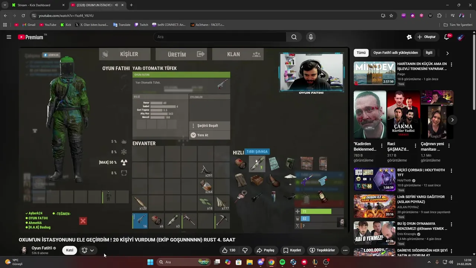Start voice search with the microphone
This screenshot has height=268, width=476.
point(311,37)
